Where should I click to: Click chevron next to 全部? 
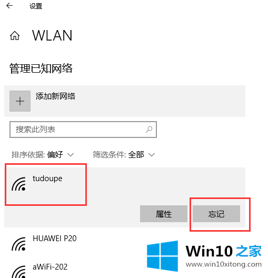click(x=152, y=155)
